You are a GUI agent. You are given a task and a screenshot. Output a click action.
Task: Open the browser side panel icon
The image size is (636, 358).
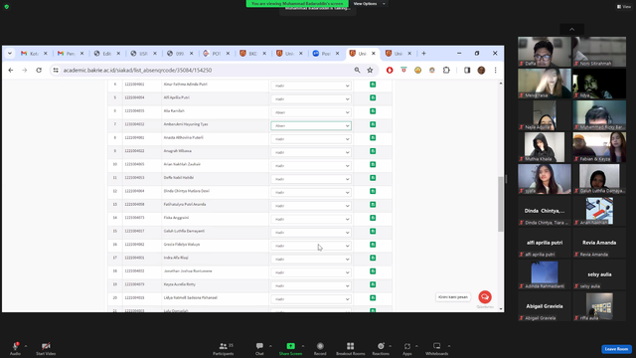point(467,71)
